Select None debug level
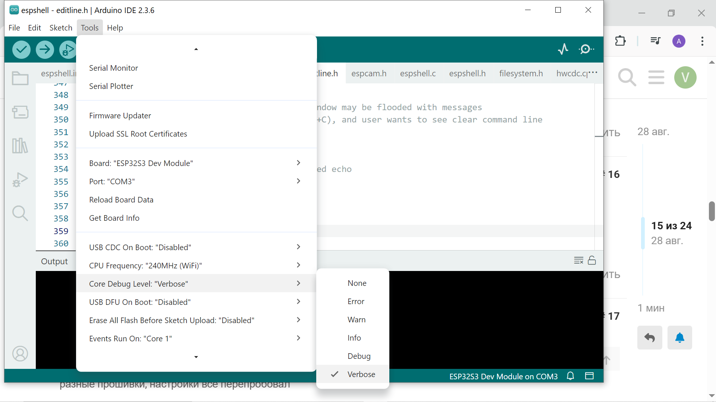 click(353, 283)
